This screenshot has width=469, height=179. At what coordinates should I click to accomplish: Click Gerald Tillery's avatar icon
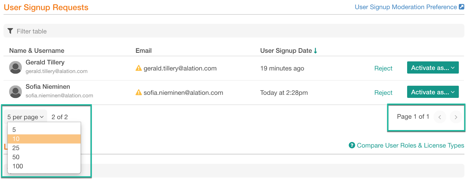point(16,67)
